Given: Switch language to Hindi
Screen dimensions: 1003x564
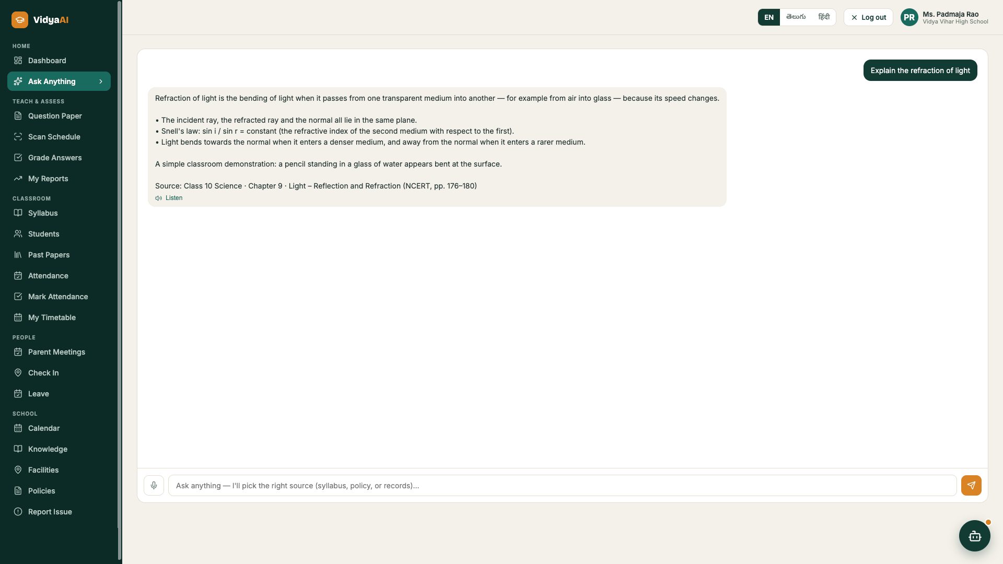Looking at the screenshot, I should (x=824, y=17).
